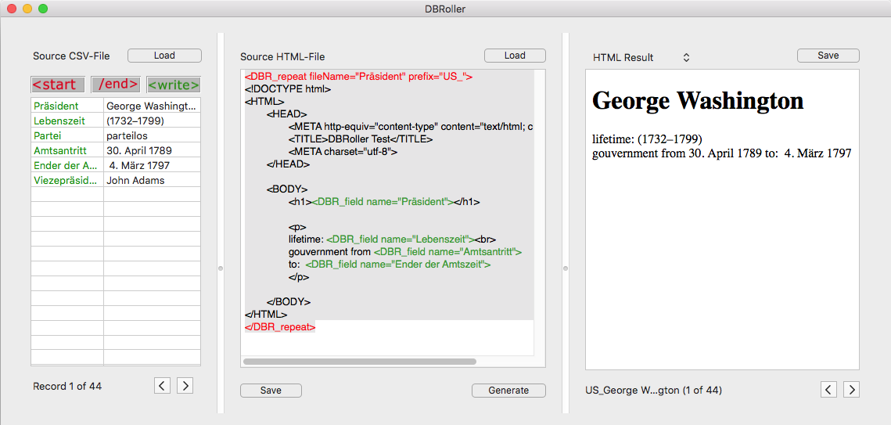The image size is (891, 425).
Task: Save the HTML result
Action: (x=828, y=56)
